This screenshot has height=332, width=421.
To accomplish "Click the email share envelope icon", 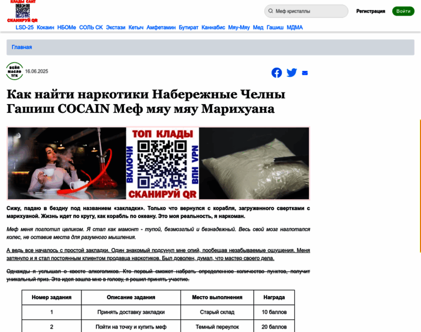I will (305, 73).
